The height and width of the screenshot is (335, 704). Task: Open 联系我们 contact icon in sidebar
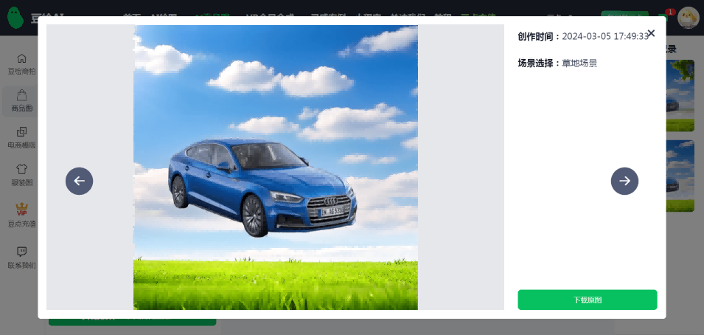pyautogui.click(x=21, y=258)
